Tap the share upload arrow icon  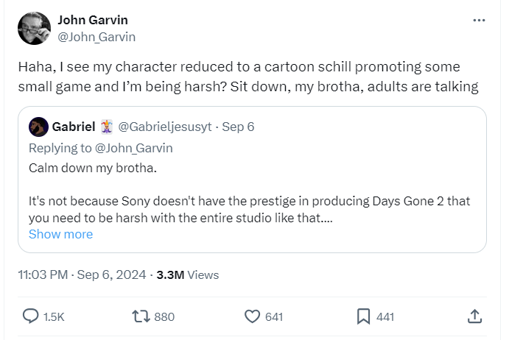click(x=475, y=316)
